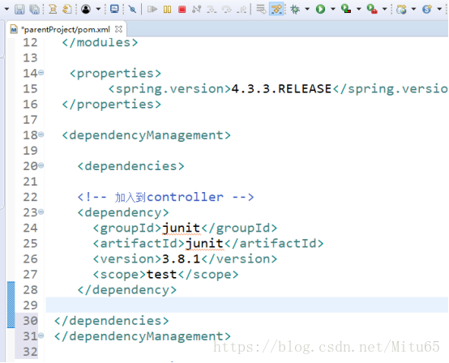Open dropdown beside the round profile icon
449x363 pixels.
tap(98, 9)
